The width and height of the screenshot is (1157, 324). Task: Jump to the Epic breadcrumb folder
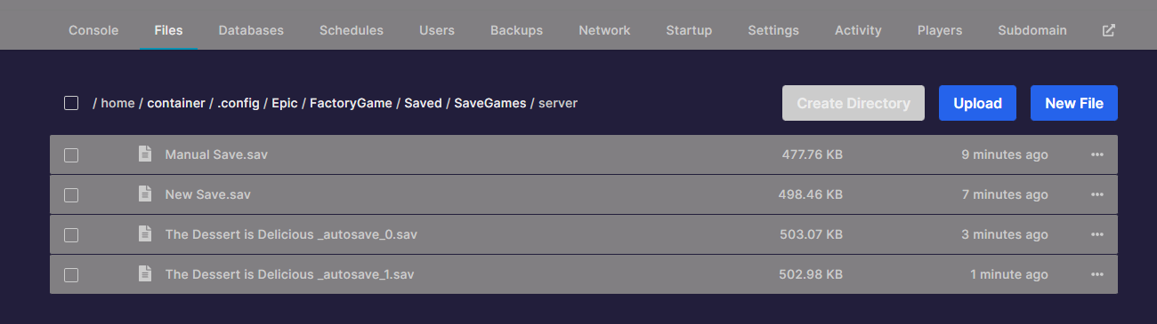click(285, 103)
